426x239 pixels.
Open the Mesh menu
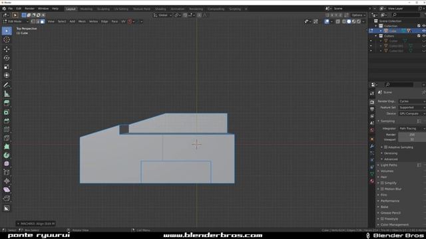pos(82,21)
